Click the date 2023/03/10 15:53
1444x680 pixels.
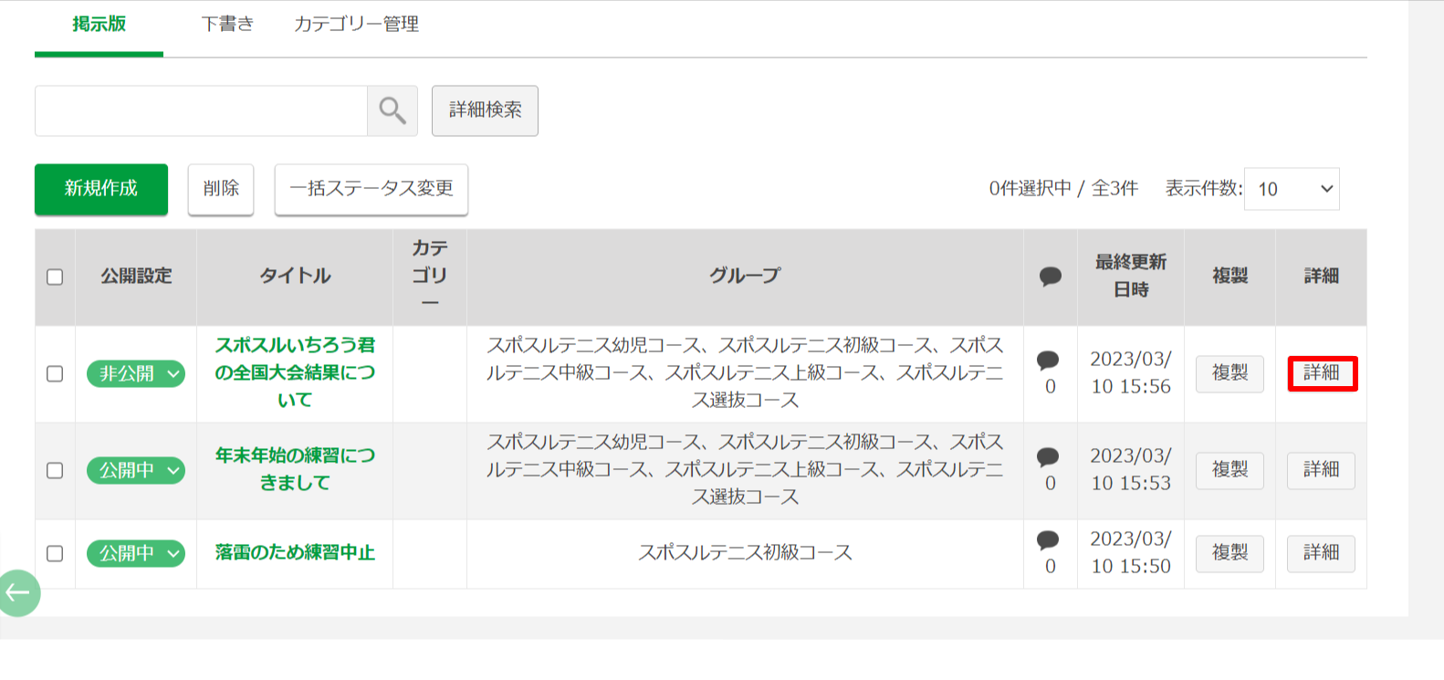[x=1131, y=469]
